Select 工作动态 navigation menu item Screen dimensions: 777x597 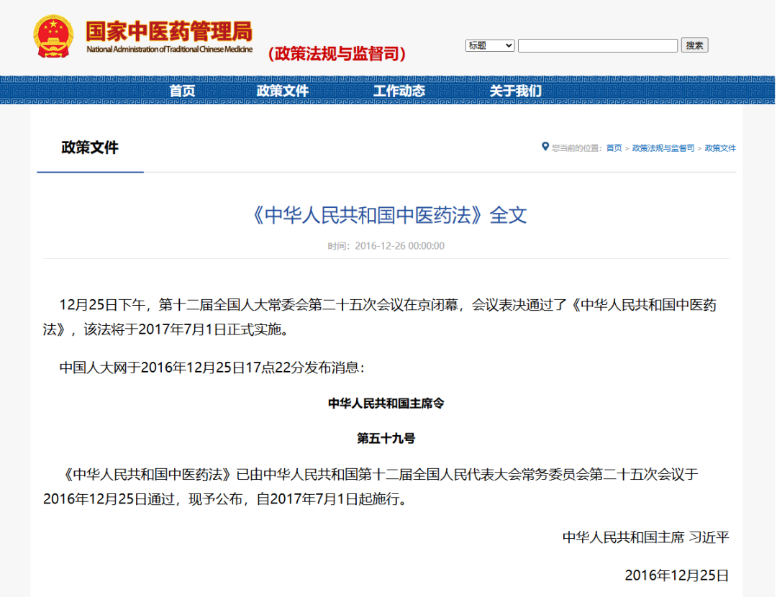tap(399, 91)
